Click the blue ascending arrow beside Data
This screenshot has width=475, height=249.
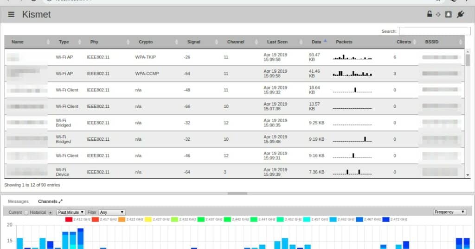(x=325, y=40)
